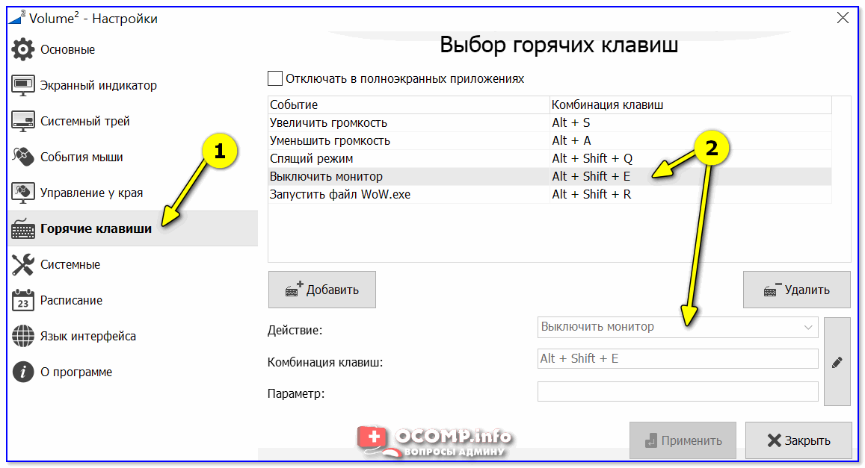Screen dimensions: 865x468
Task: Click the Комбинация клавиш input field
Action: [x=677, y=359]
